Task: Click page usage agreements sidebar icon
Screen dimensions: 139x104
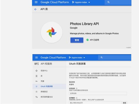Action: pyautogui.click(x=37, y=97)
